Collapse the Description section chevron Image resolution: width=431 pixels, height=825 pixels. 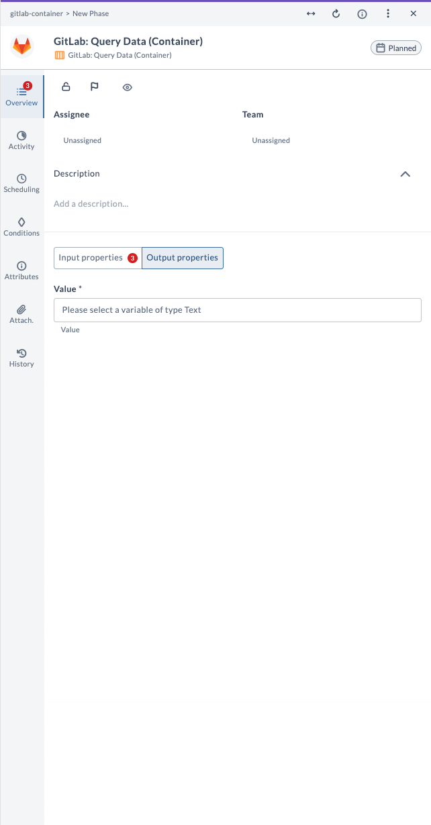coord(405,174)
